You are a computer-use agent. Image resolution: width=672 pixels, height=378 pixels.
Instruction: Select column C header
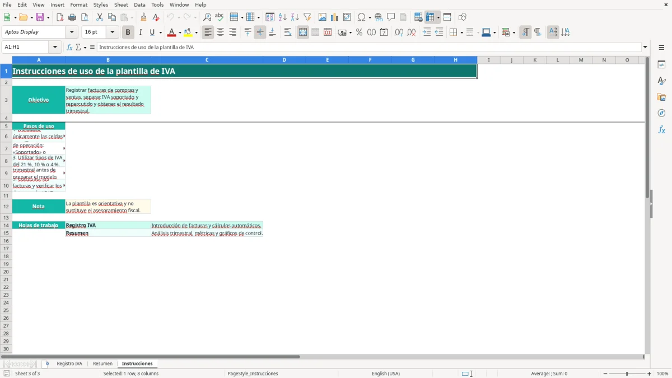point(207,60)
